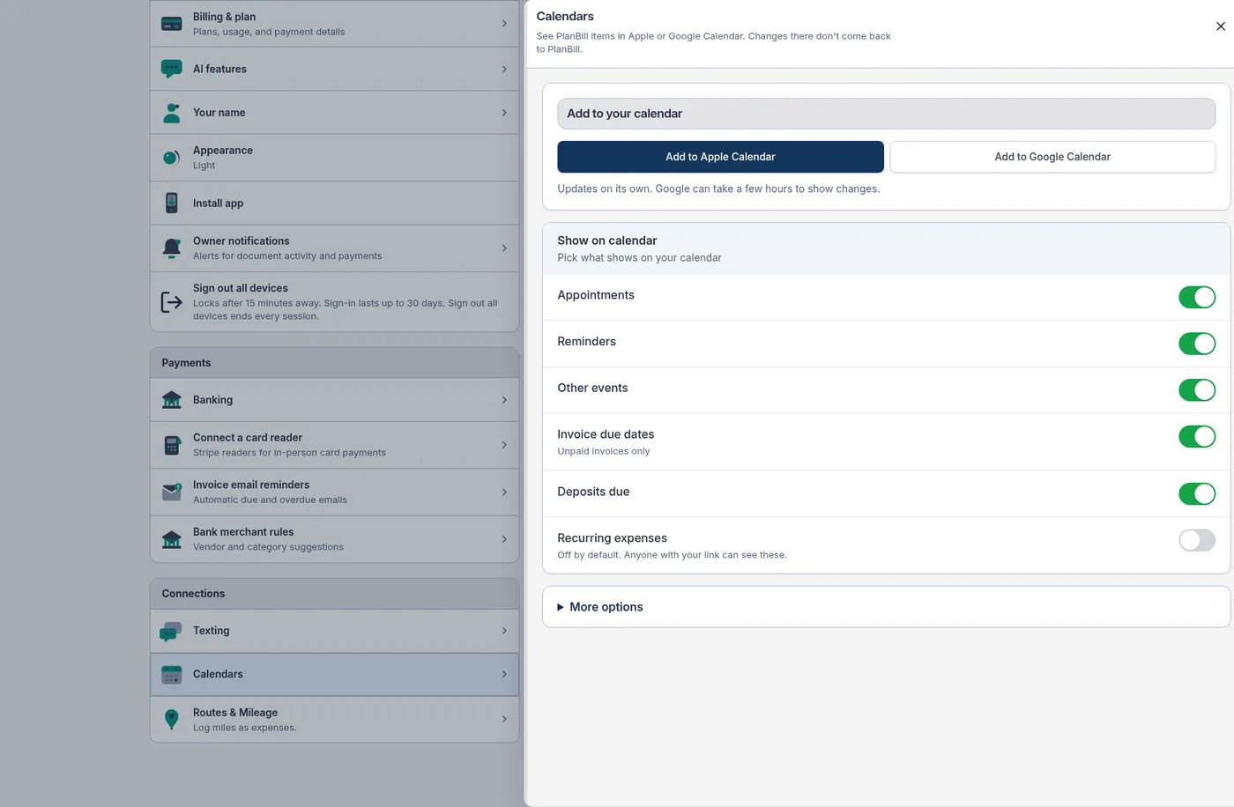Screen dimensions: 1234x807
Task: Click the Bank merchant rules icon
Action: pyautogui.click(x=172, y=539)
